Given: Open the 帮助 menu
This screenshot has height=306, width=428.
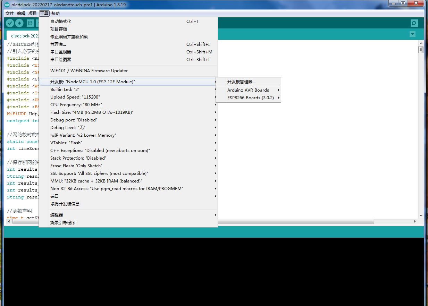Looking at the screenshot, I should pos(56,14).
